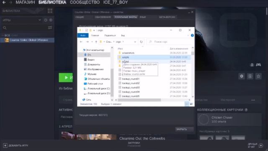
Task: Click the plus icon for Add Game
Action: click(5, 146)
